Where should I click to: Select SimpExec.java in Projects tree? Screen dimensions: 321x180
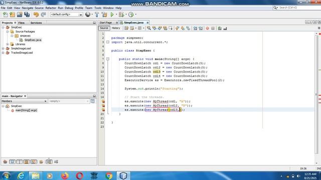[33, 40]
